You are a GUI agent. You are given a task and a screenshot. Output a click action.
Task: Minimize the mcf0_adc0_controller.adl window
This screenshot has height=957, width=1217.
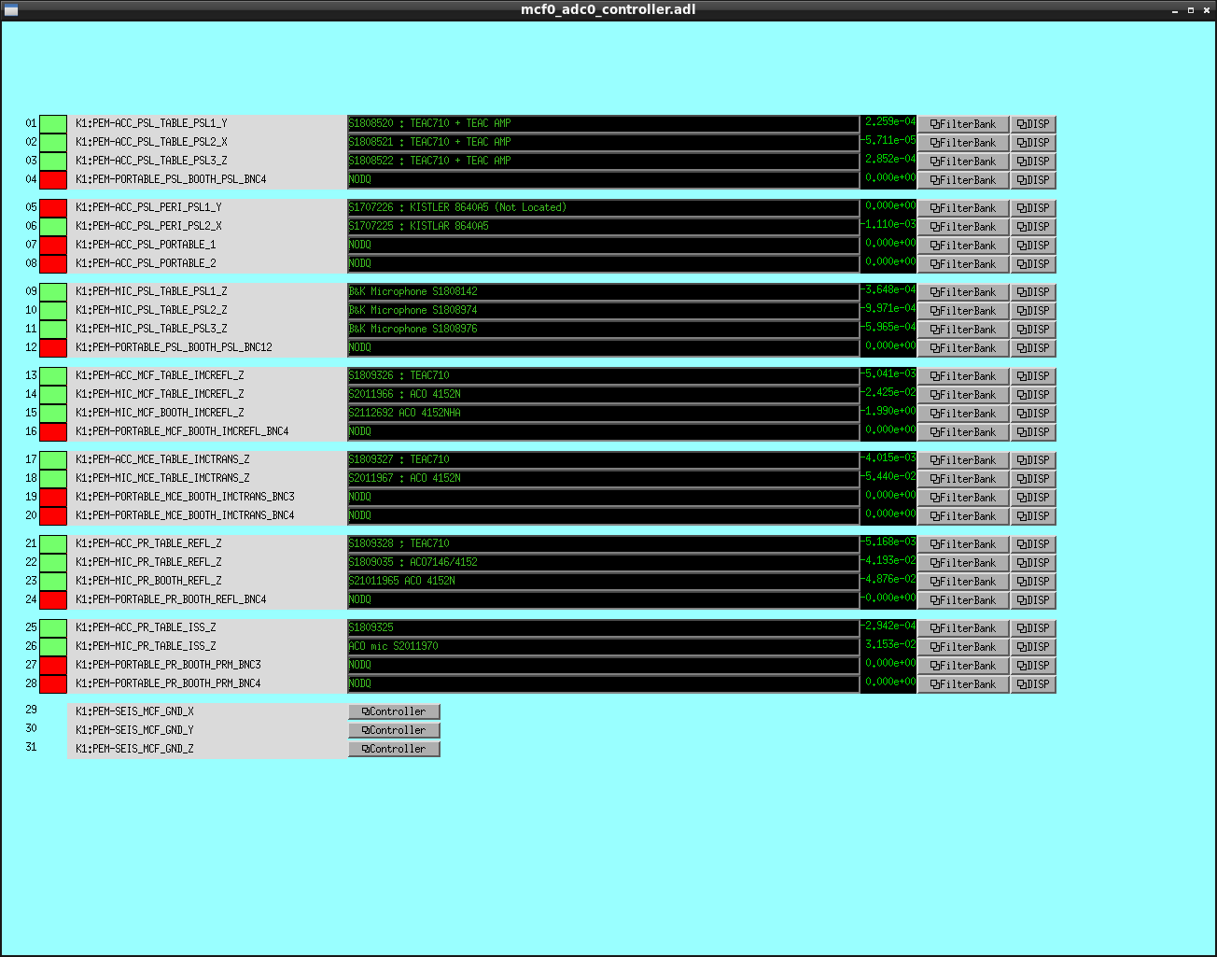click(1175, 10)
